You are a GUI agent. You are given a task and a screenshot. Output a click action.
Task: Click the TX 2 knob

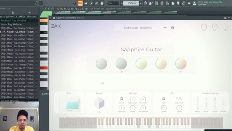tap(121, 64)
